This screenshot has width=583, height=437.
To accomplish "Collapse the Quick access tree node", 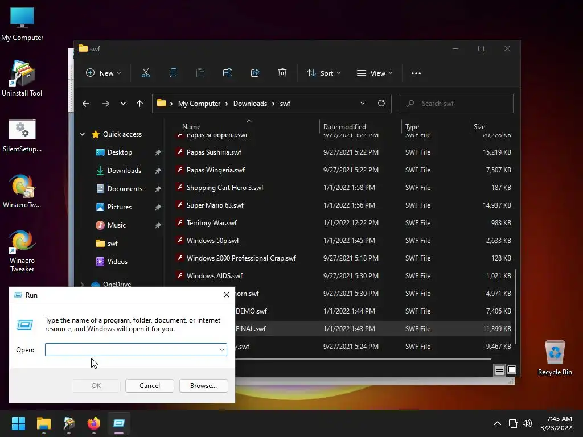I will (82, 134).
